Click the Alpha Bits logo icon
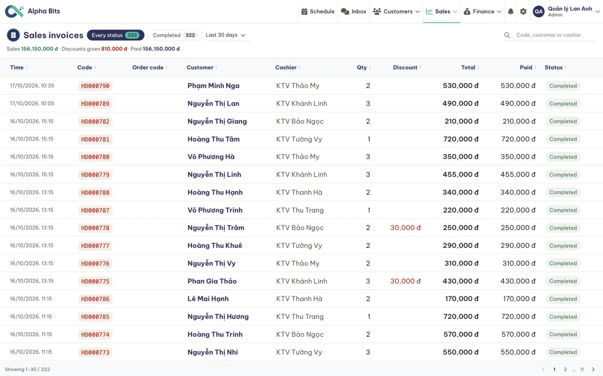Viewport: 603px width, 376px height. pyautogui.click(x=14, y=11)
